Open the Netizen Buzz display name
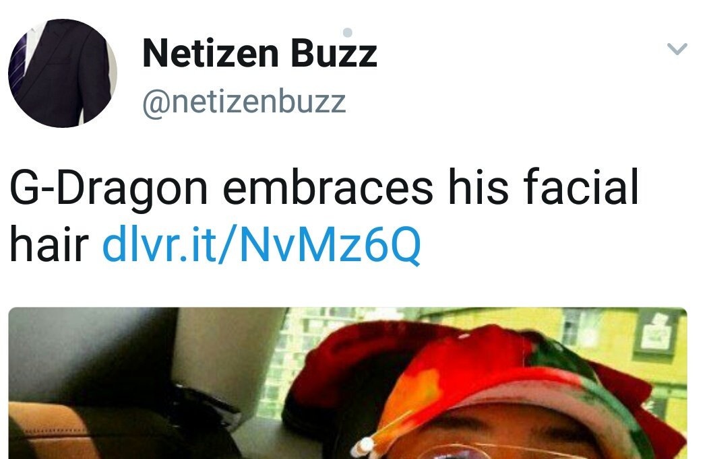 tap(259, 52)
